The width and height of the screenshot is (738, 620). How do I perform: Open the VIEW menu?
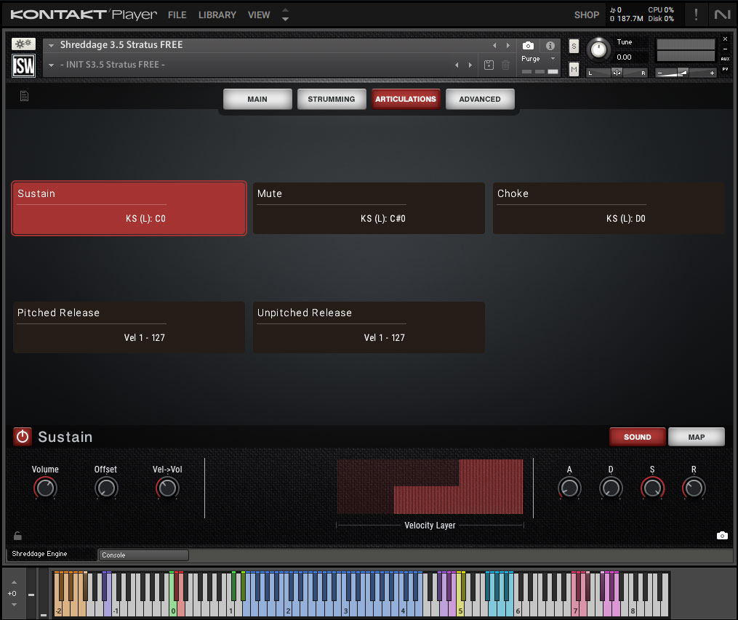pyautogui.click(x=259, y=15)
